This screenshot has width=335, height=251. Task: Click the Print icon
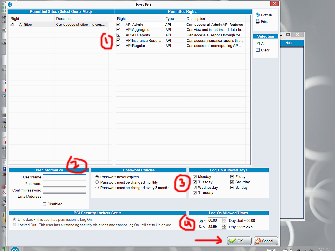258,22
